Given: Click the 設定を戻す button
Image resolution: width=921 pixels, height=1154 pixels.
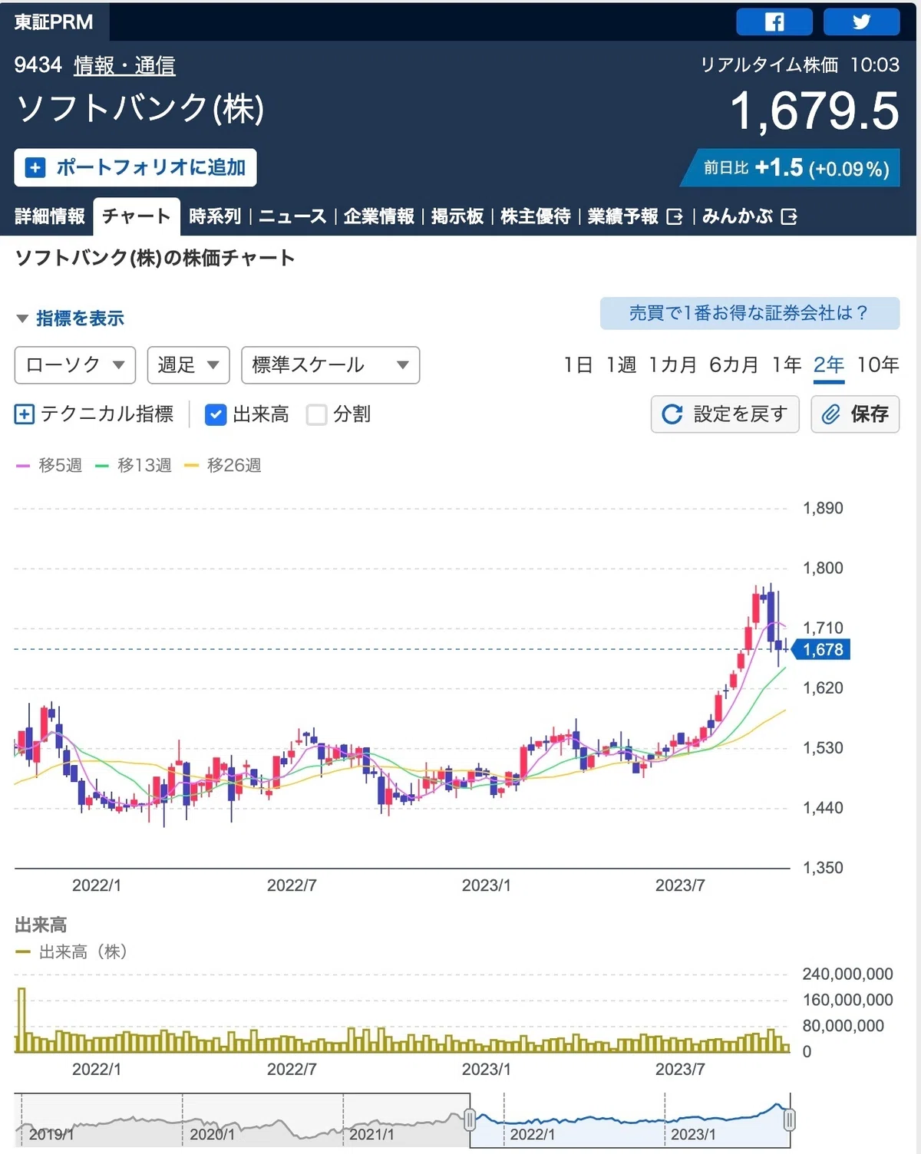Looking at the screenshot, I should 725,414.
